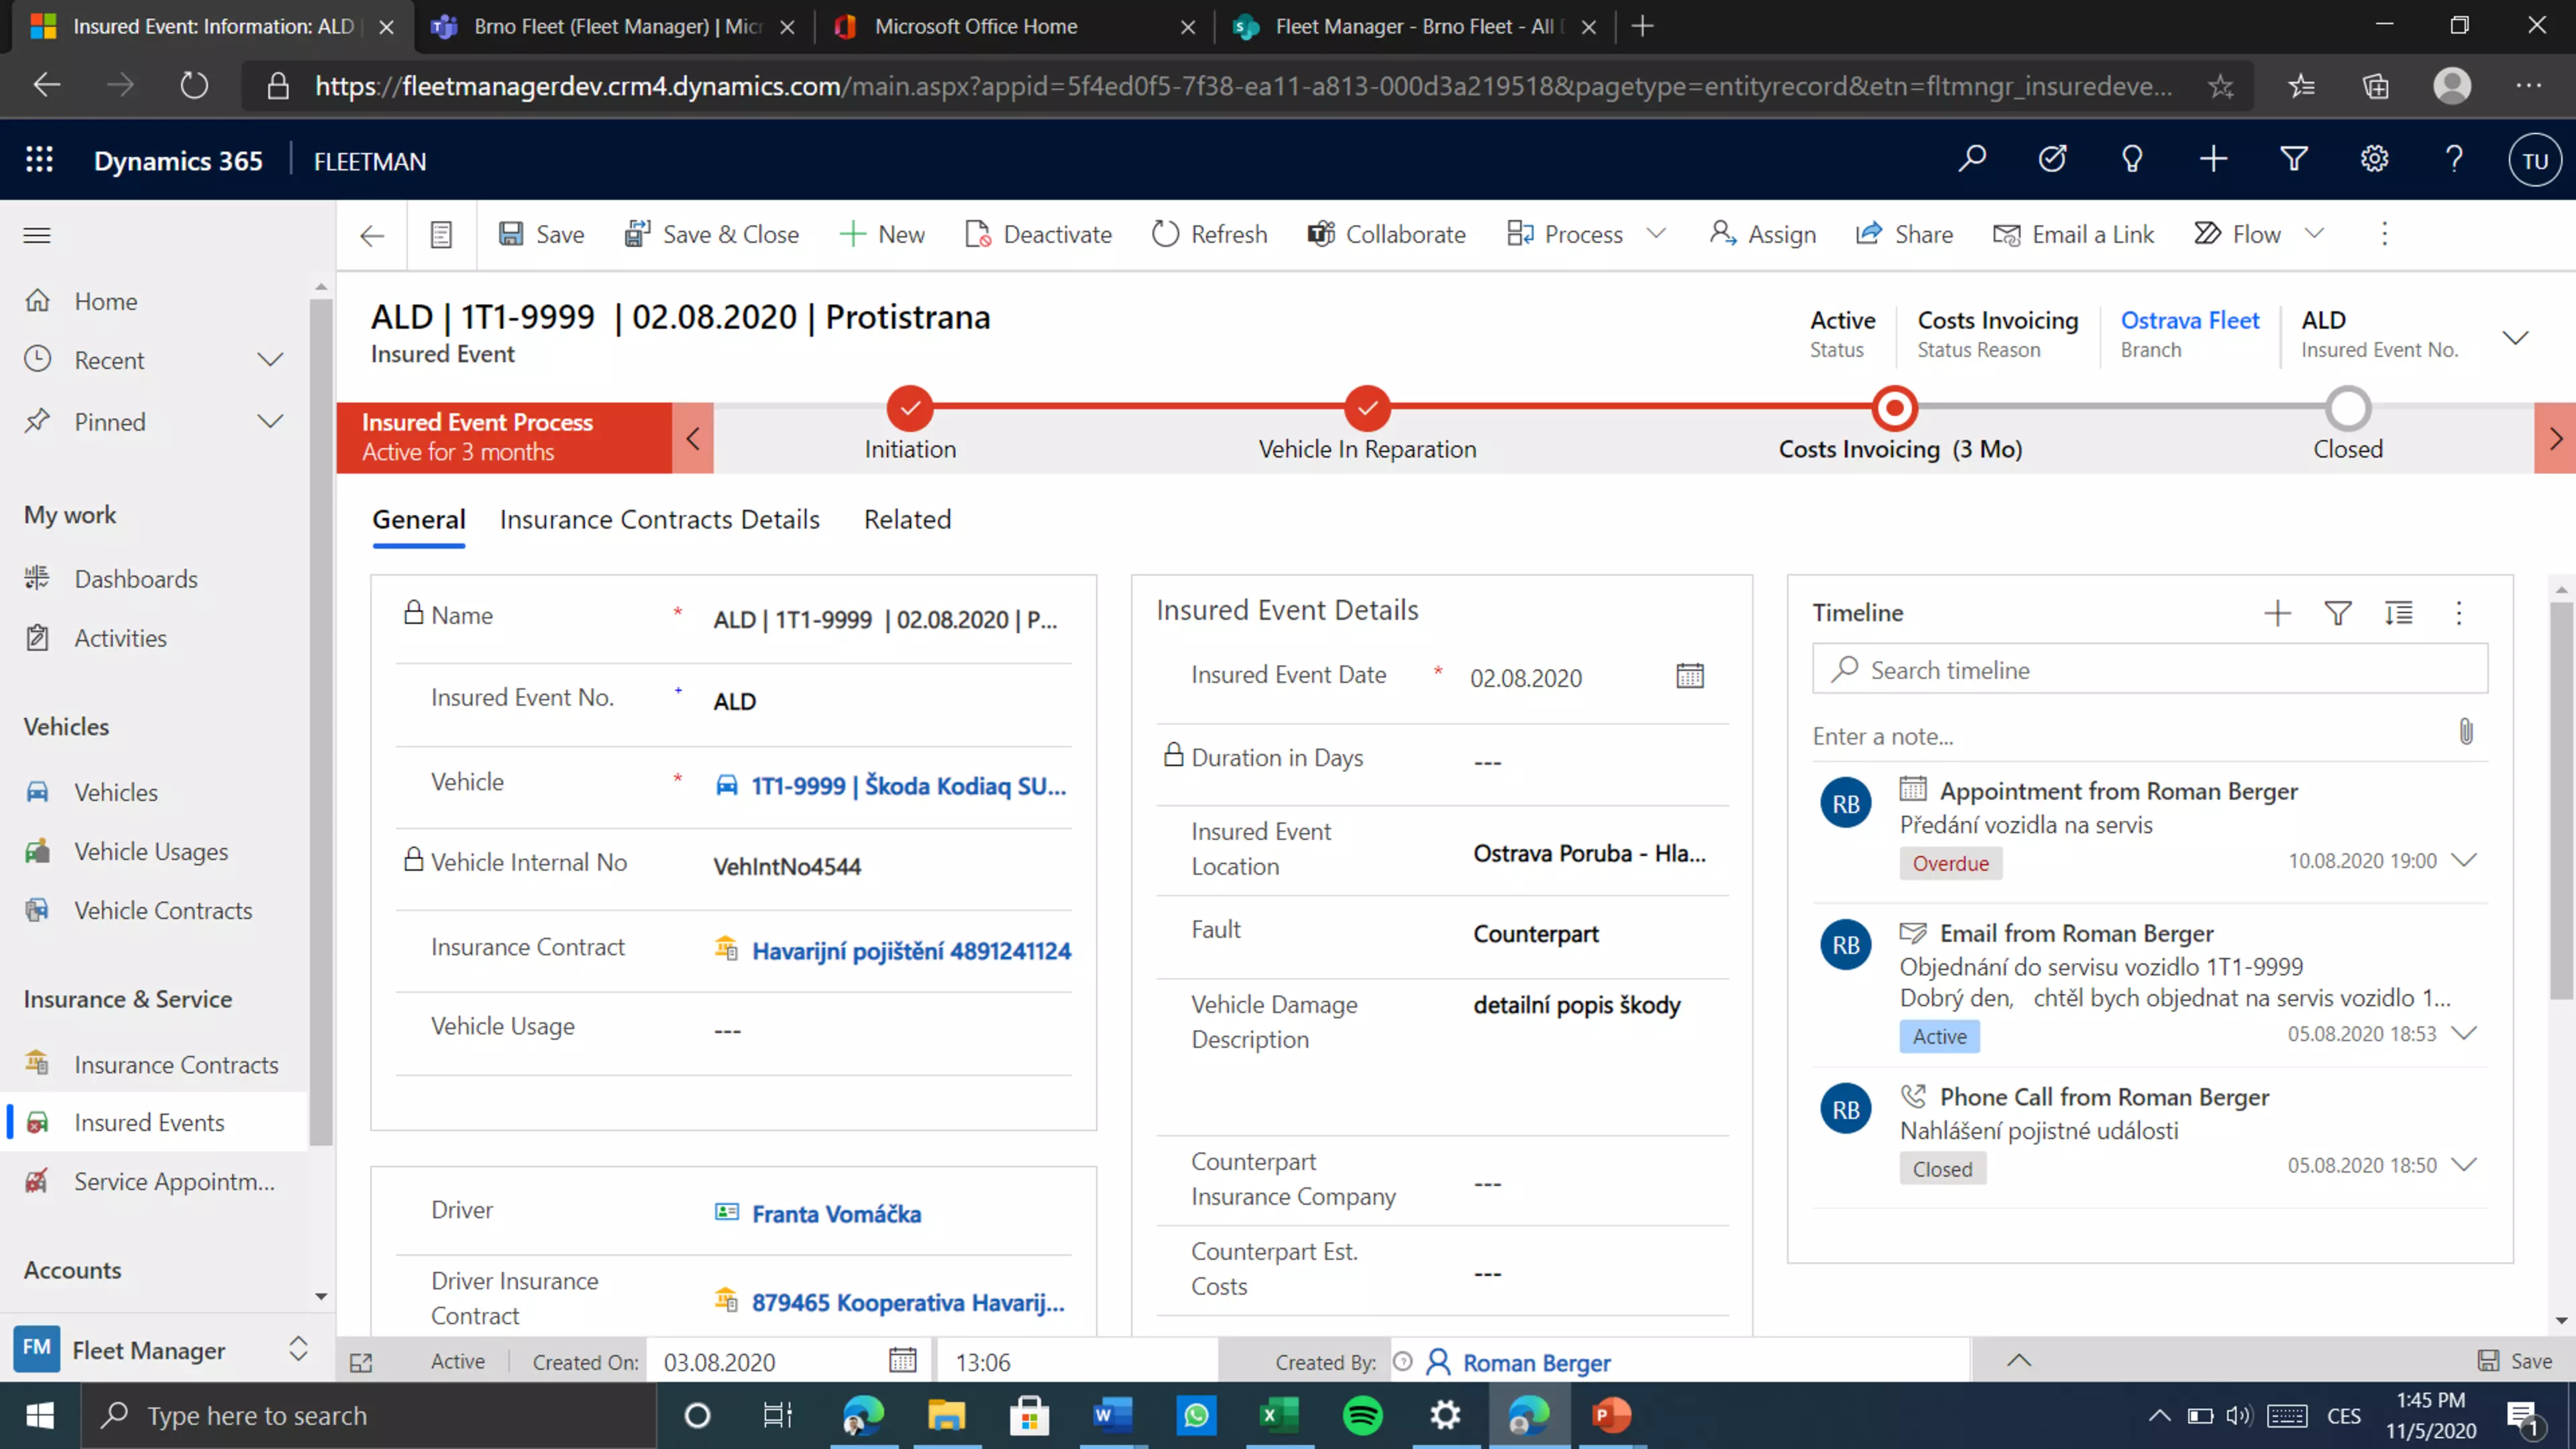2576x1449 pixels.
Task: Open the Roman Berger Created By link
Action: pos(1536,1362)
